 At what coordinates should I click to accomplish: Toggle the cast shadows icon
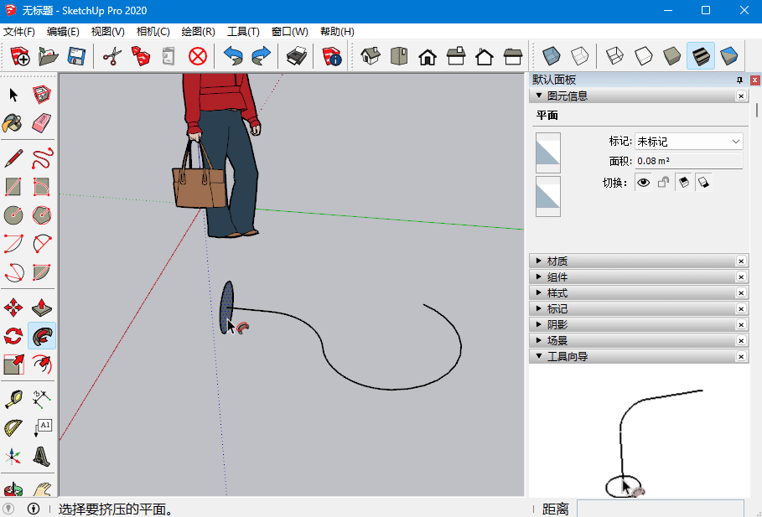coord(683,182)
